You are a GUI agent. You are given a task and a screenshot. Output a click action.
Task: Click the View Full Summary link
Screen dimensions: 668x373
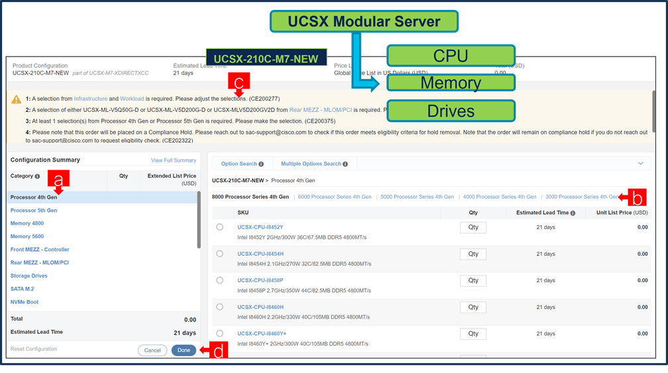[x=174, y=160]
